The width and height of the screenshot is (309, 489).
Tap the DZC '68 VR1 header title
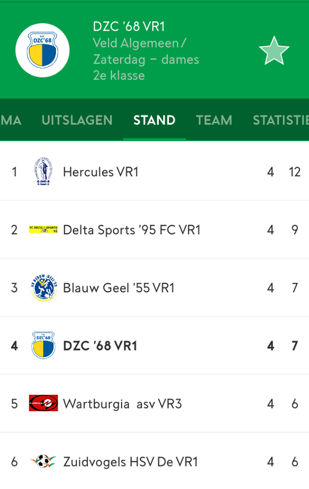pos(129,26)
